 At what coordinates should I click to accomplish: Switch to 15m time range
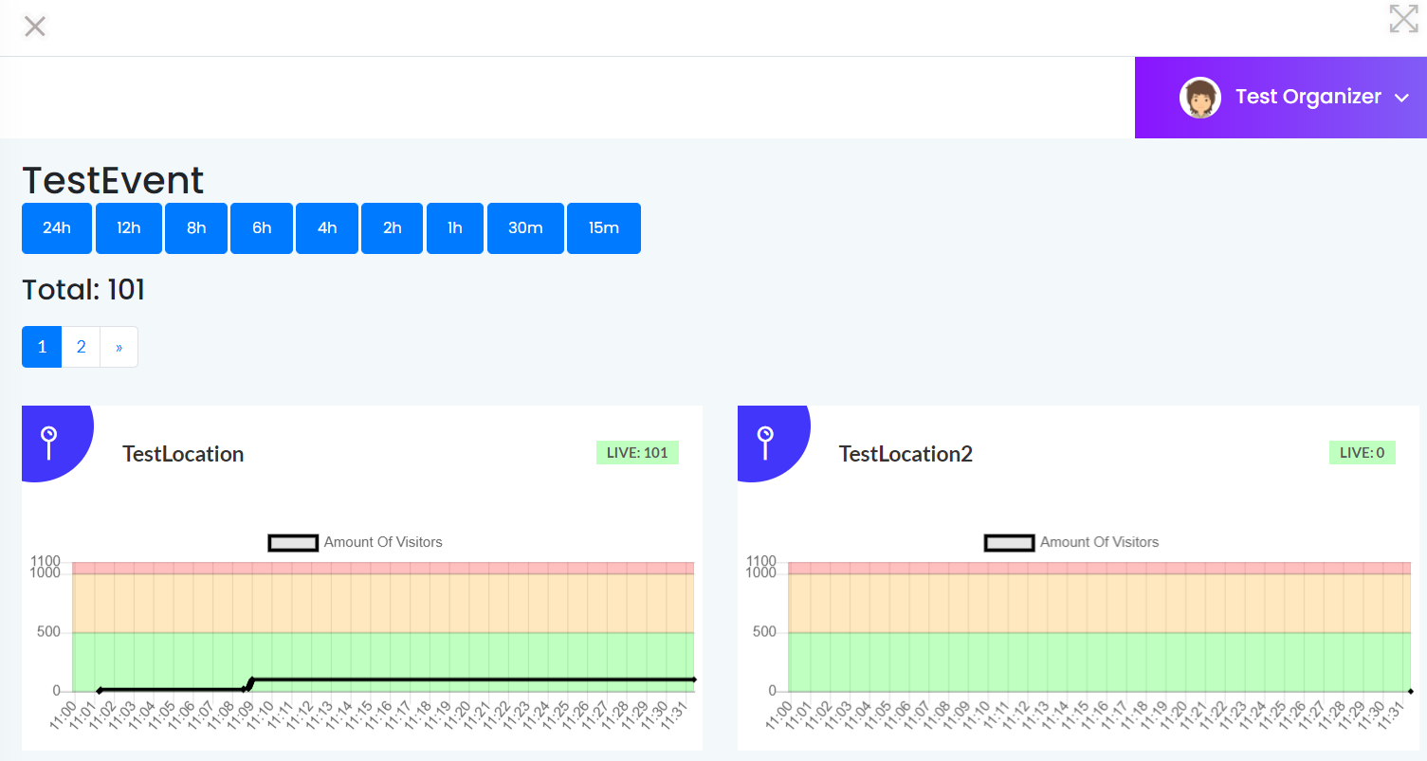[x=604, y=228]
